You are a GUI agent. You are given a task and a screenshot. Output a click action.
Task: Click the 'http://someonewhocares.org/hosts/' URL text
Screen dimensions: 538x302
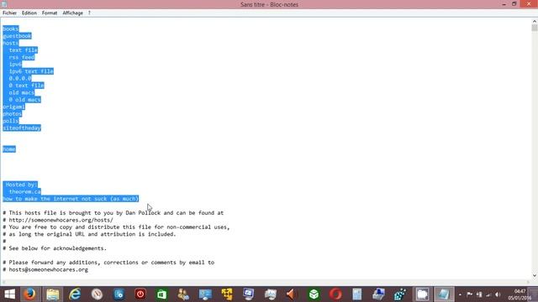click(61, 220)
